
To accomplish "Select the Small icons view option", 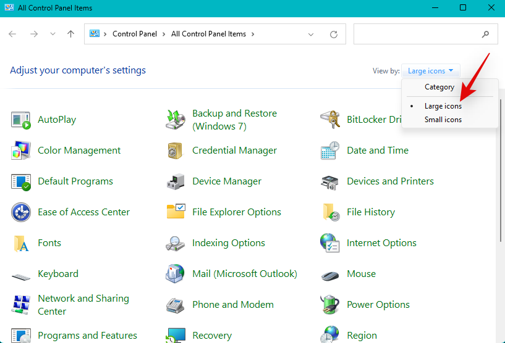I will click(x=443, y=120).
